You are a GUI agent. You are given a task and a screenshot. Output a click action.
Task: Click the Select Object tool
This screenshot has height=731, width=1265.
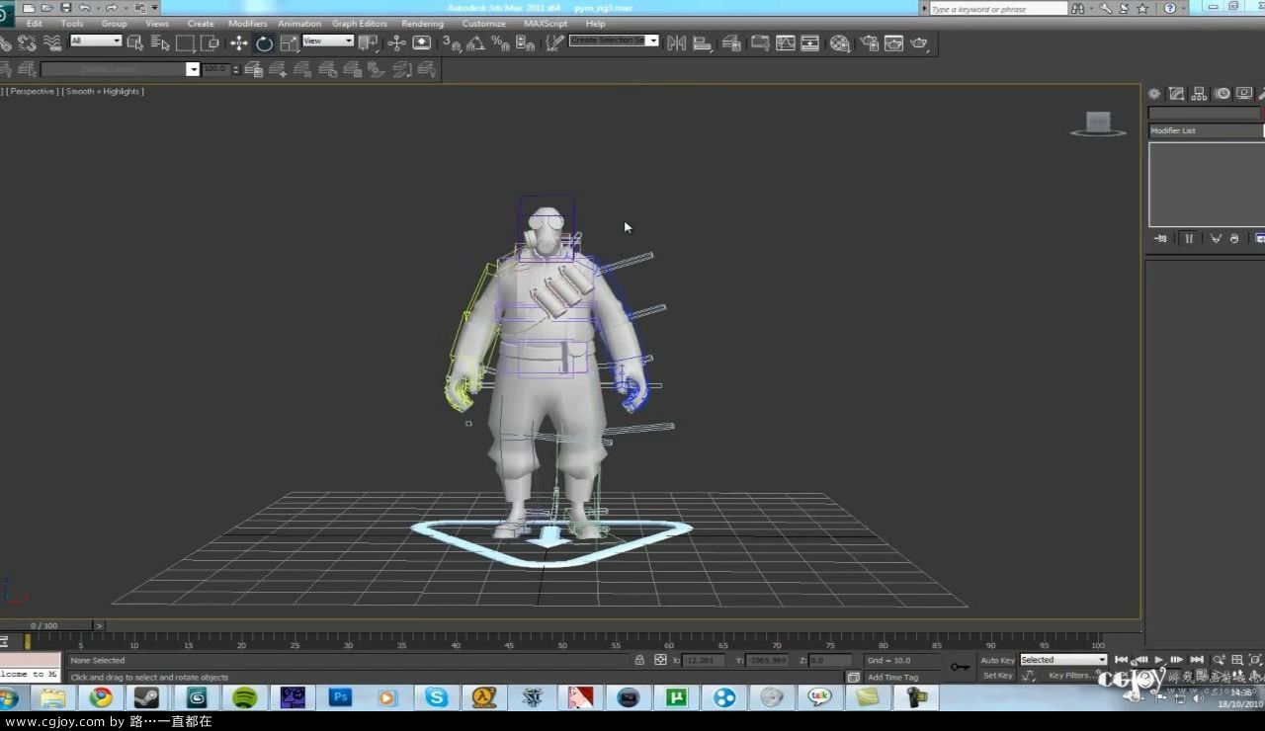[x=135, y=42]
